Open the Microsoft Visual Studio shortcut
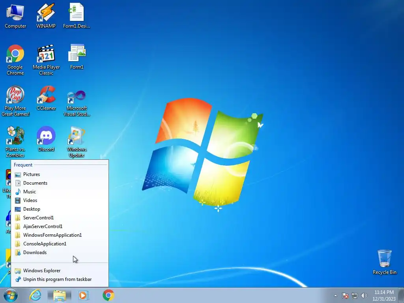The width and height of the screenshot is (404, 303). 77,102
